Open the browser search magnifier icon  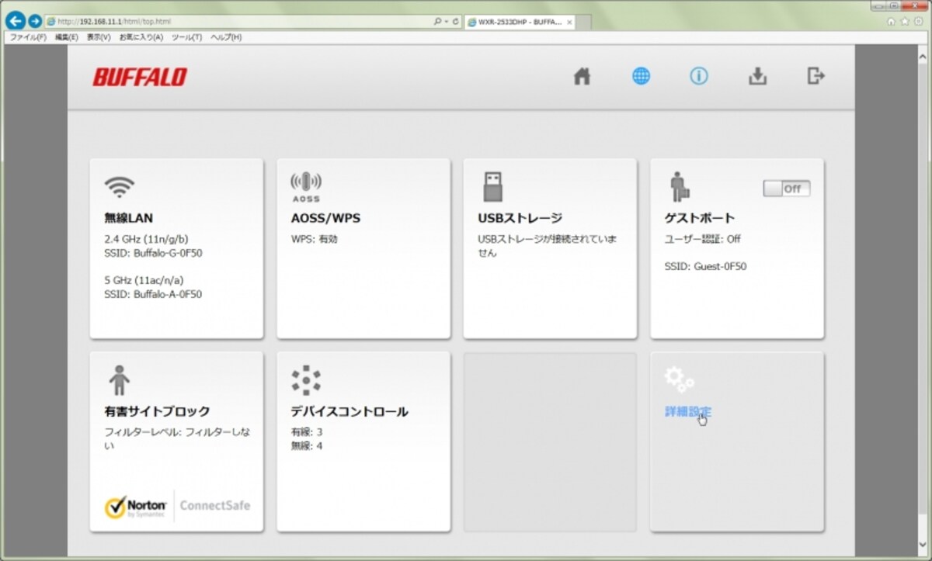[439, 22]
